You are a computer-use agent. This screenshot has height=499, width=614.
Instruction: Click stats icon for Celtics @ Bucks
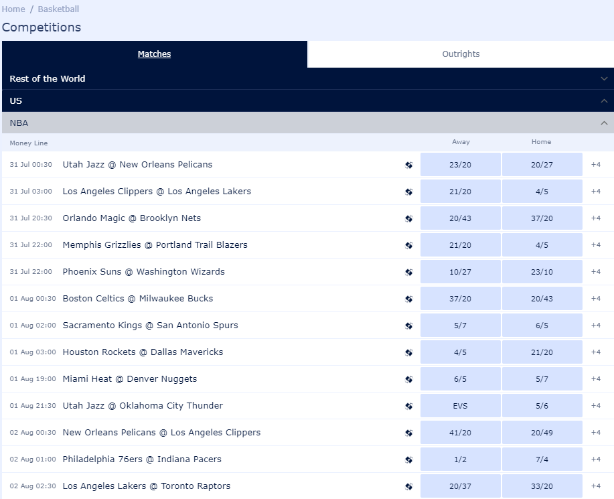tap(409, 299)
